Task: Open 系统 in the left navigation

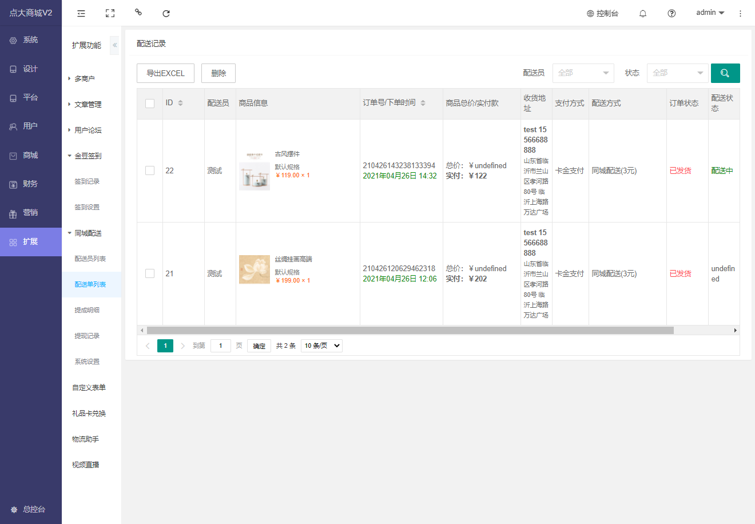Action: 31,40
